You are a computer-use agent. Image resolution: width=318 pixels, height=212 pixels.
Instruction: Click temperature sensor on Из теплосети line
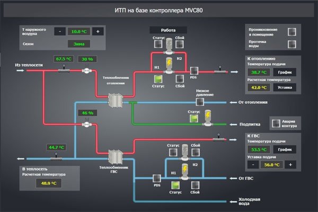tap(64, 68)
